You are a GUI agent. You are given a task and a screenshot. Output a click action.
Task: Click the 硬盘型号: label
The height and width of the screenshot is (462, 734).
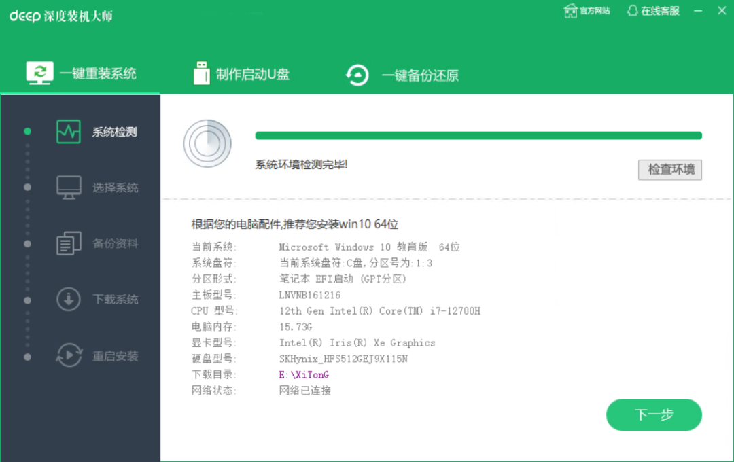click(214, 359)
